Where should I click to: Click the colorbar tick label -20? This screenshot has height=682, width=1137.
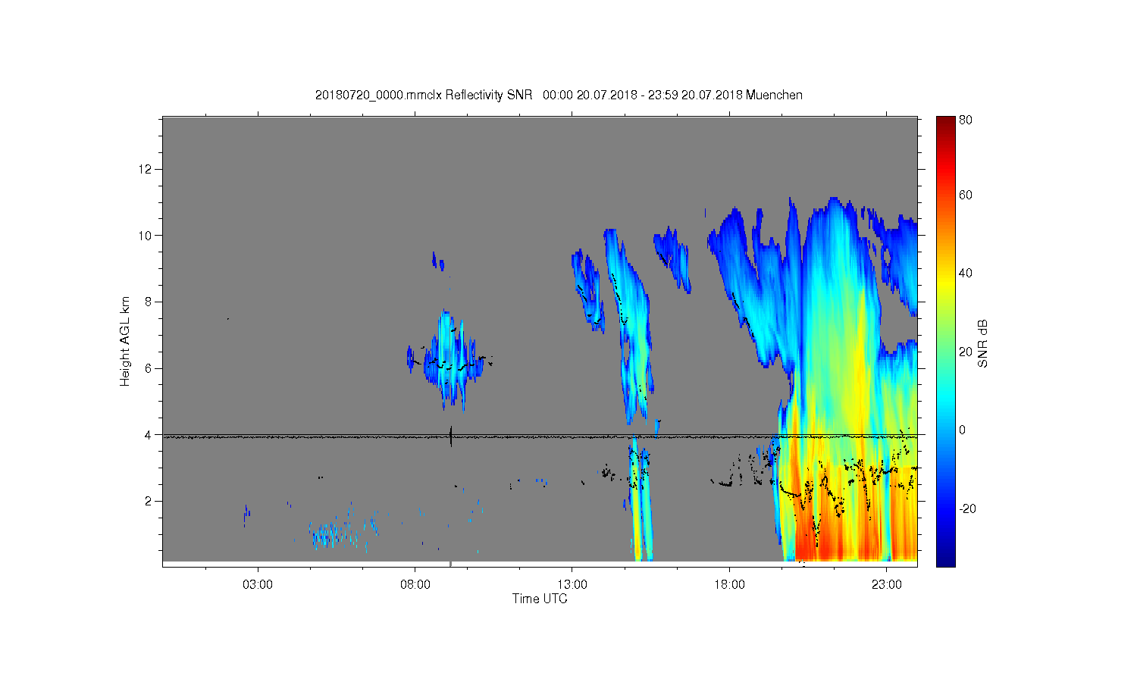pyautogui.click(x=967, y=508)
